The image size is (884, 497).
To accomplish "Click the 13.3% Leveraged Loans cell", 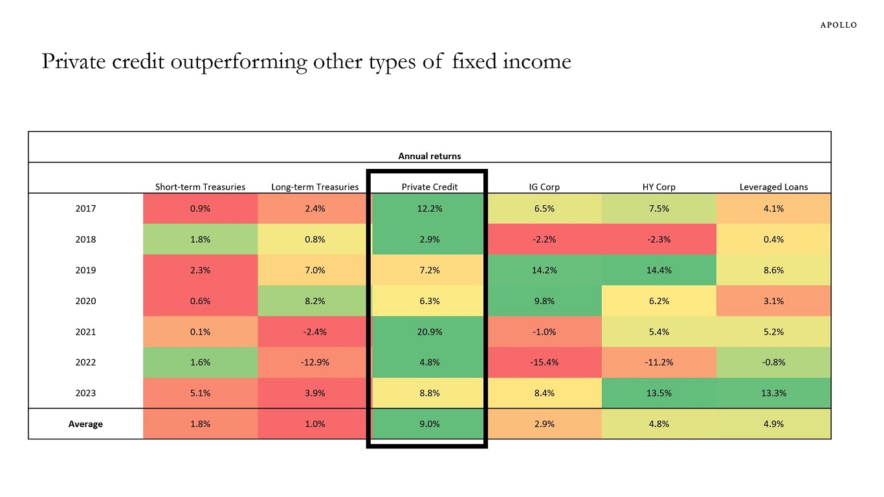I will click(773, 393).
